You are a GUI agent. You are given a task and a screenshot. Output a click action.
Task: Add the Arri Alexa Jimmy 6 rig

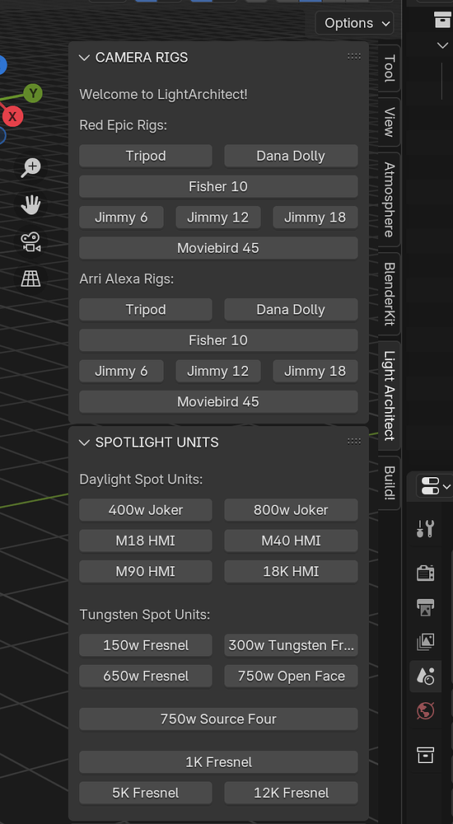click(x=121, y=371)
